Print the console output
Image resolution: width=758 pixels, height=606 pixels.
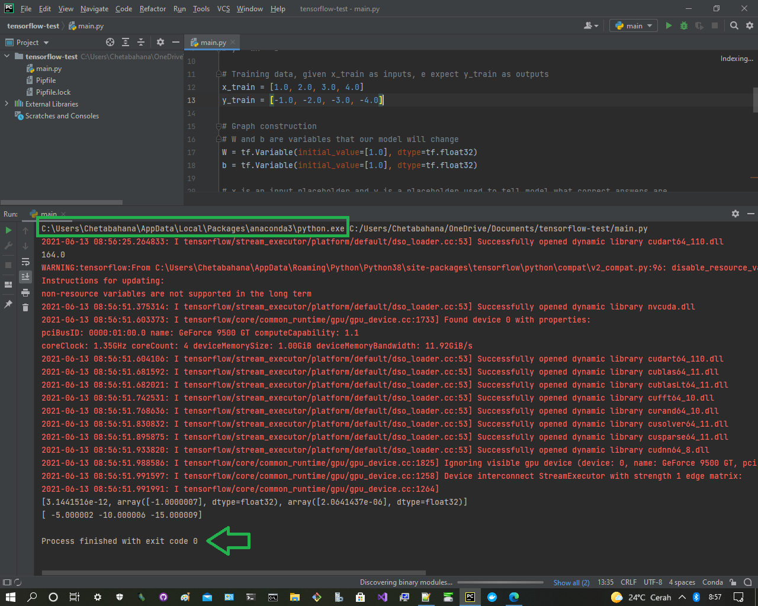(x=25, y=292)
